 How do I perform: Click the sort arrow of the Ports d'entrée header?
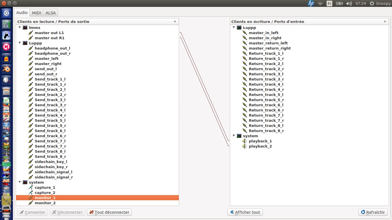pyautogui.click(x=385, y=22)
